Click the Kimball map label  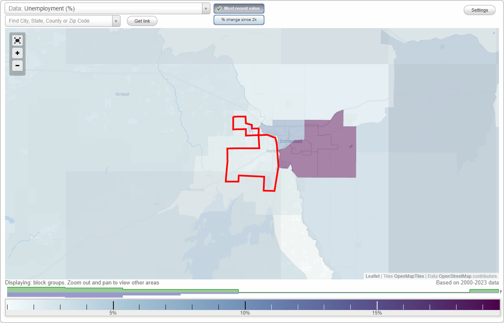[x=122, y=94]
